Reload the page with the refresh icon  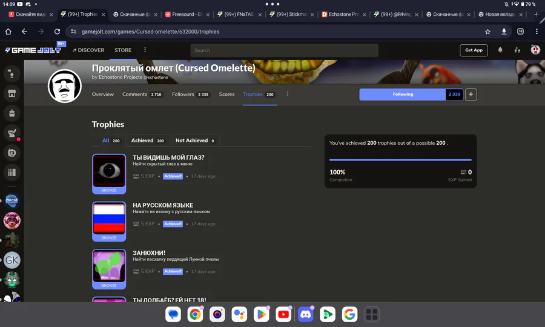click(x=57, y=31)
